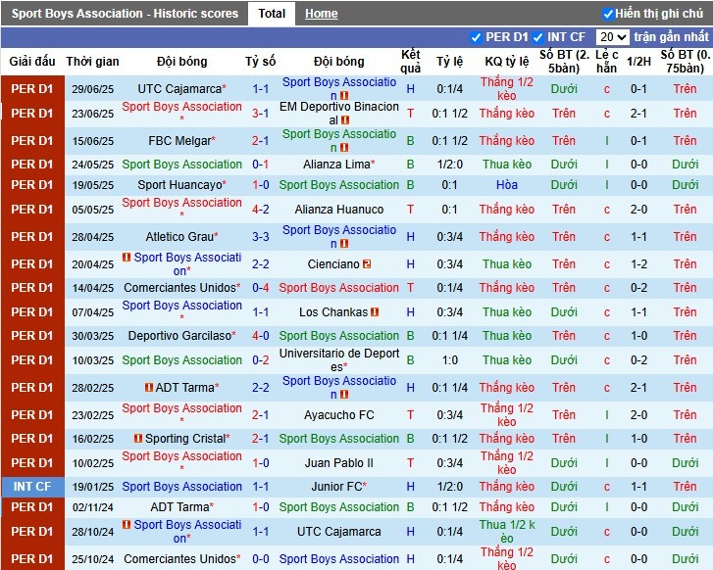Toggle the INT CF league checkbox
This screenshot has height=570, width=713.
pyautogui.click(x=537, y=37)
